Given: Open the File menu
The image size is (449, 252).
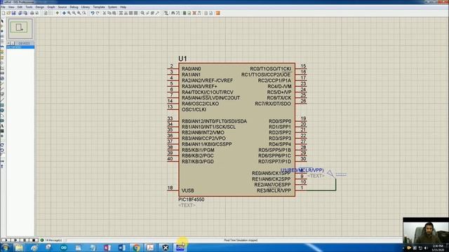Looking at the screenshot, I should (3, 7).
